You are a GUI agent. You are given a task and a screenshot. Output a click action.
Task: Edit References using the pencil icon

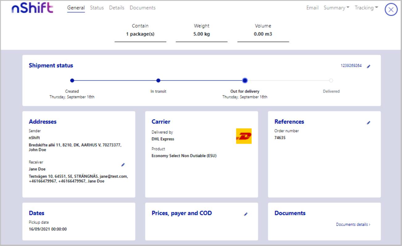click(368, 123)
